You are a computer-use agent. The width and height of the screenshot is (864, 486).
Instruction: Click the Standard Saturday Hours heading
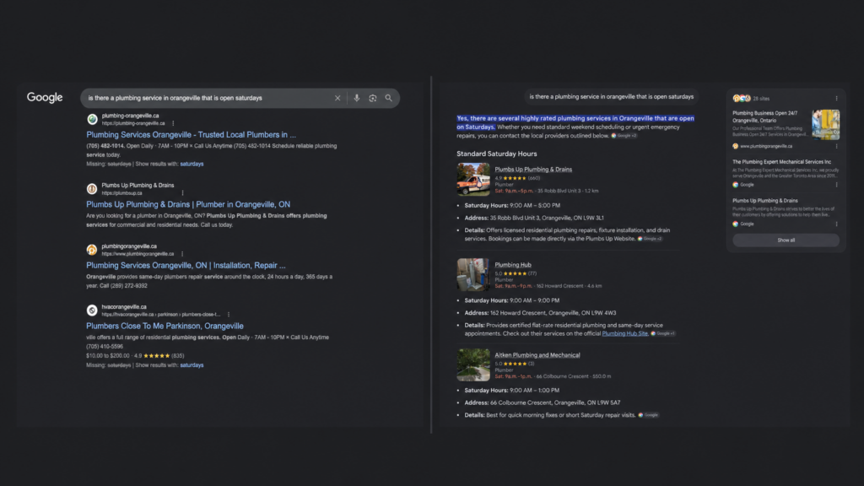(496, 154)
